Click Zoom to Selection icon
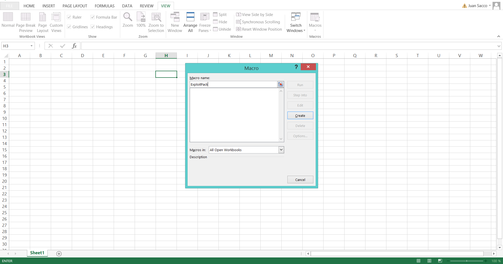 (156, 17)
